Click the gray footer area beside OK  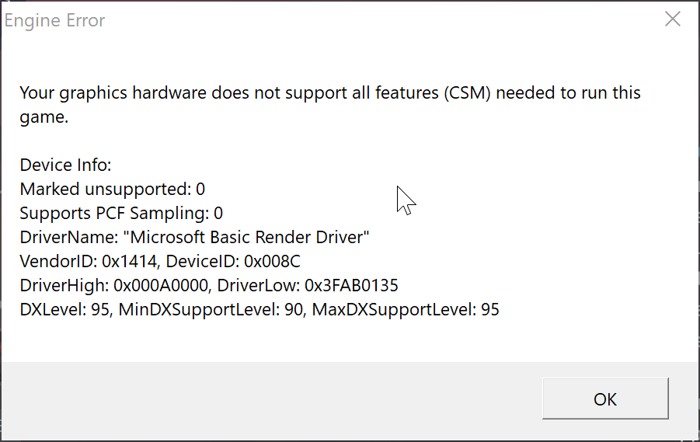point(271,400)
